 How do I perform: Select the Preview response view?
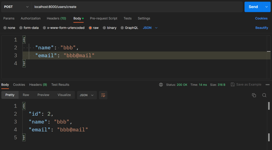pyautogui.click(x=43, y=95)
